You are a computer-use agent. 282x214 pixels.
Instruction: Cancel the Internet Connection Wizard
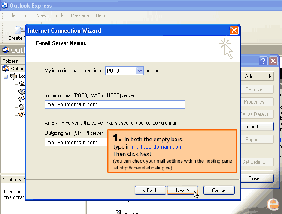(x=219, y=190)
